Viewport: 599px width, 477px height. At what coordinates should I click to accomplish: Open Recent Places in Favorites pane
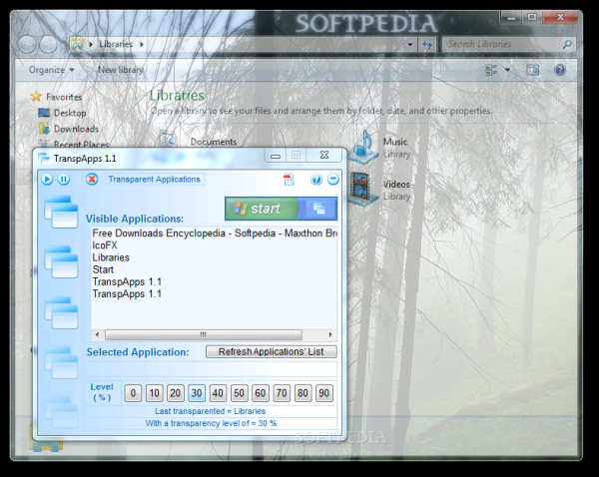(81, 145)
